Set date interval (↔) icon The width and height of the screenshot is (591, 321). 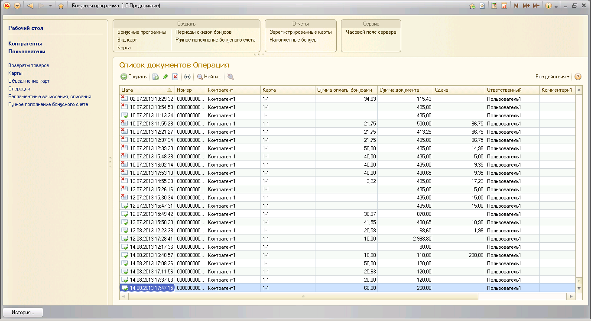pyautogui.click(x=187, y=77)
